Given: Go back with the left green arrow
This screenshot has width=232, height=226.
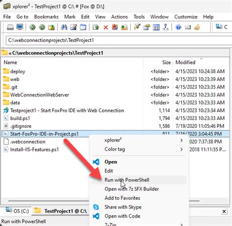Looking at the screenshot, I should (x=33, y=27).
